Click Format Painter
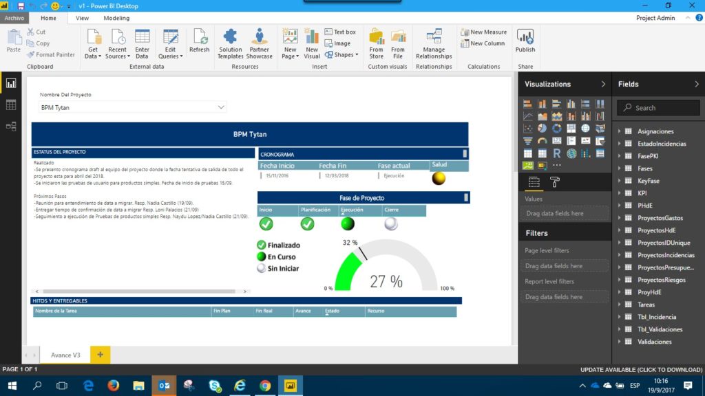705x396 pixels. 51,54
